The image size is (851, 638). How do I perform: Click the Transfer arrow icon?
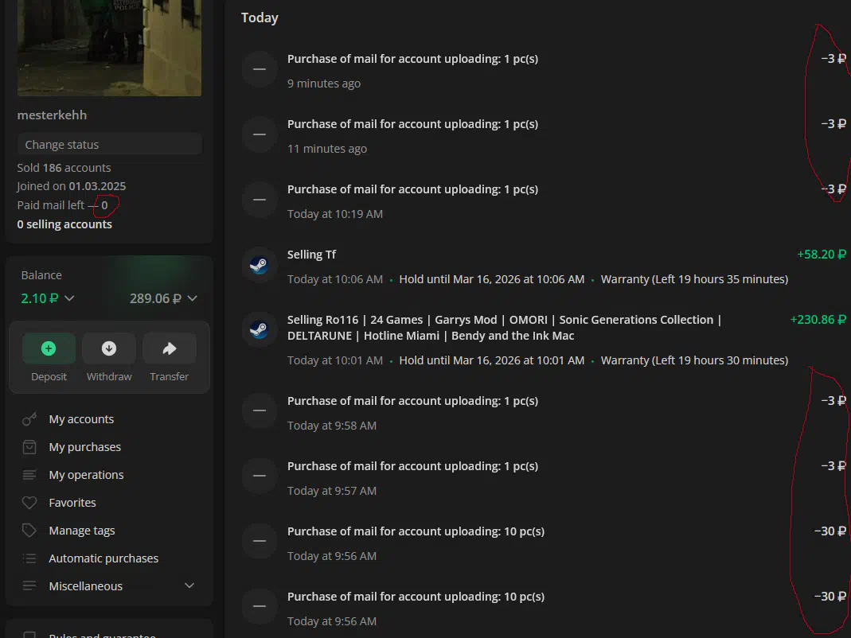point(169,348)
